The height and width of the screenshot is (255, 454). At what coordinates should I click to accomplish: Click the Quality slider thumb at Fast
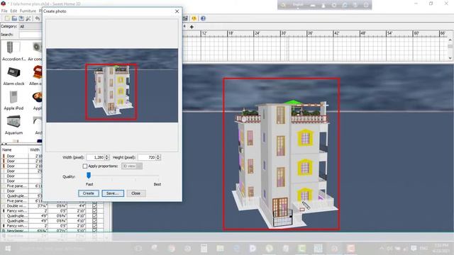pos(89,175)
